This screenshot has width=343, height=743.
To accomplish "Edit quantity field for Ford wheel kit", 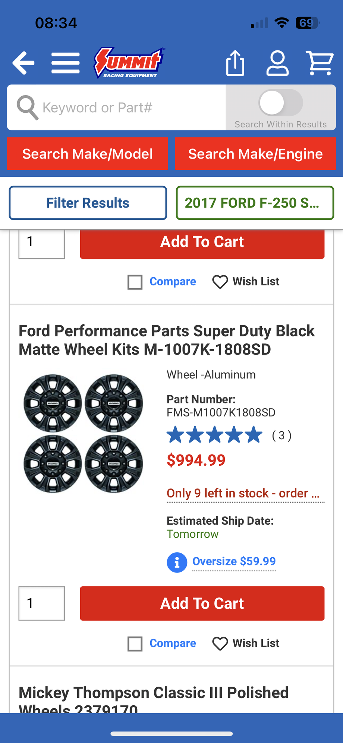I will [x=41, y=603].
